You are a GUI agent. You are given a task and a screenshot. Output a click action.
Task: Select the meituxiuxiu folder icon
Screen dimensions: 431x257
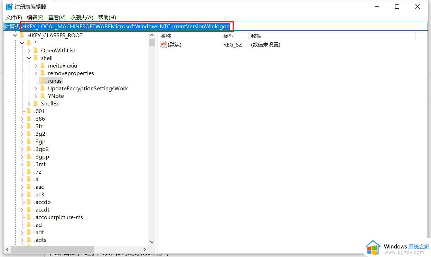(x=43, y=65)
